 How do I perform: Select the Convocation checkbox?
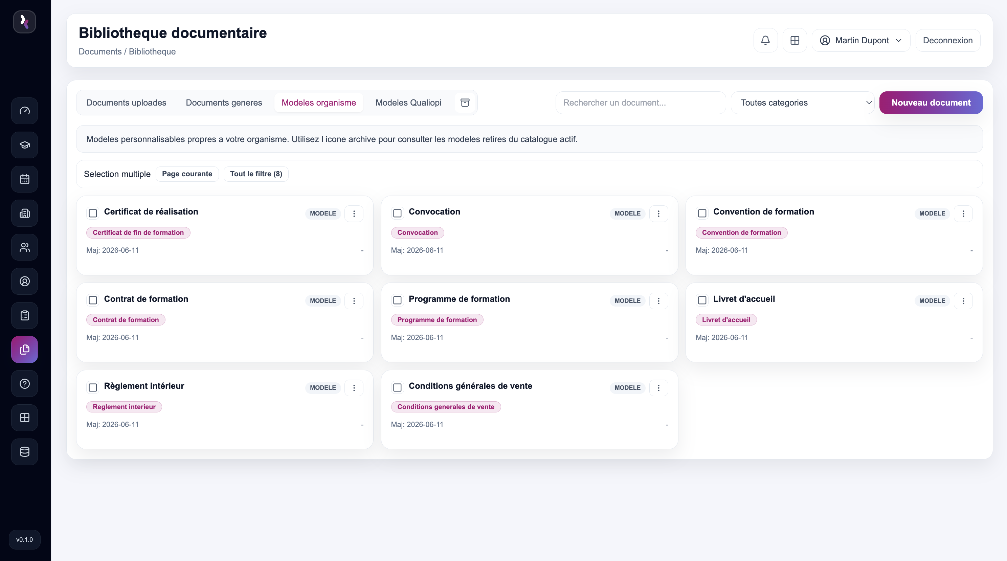click(x=397, y=213)
